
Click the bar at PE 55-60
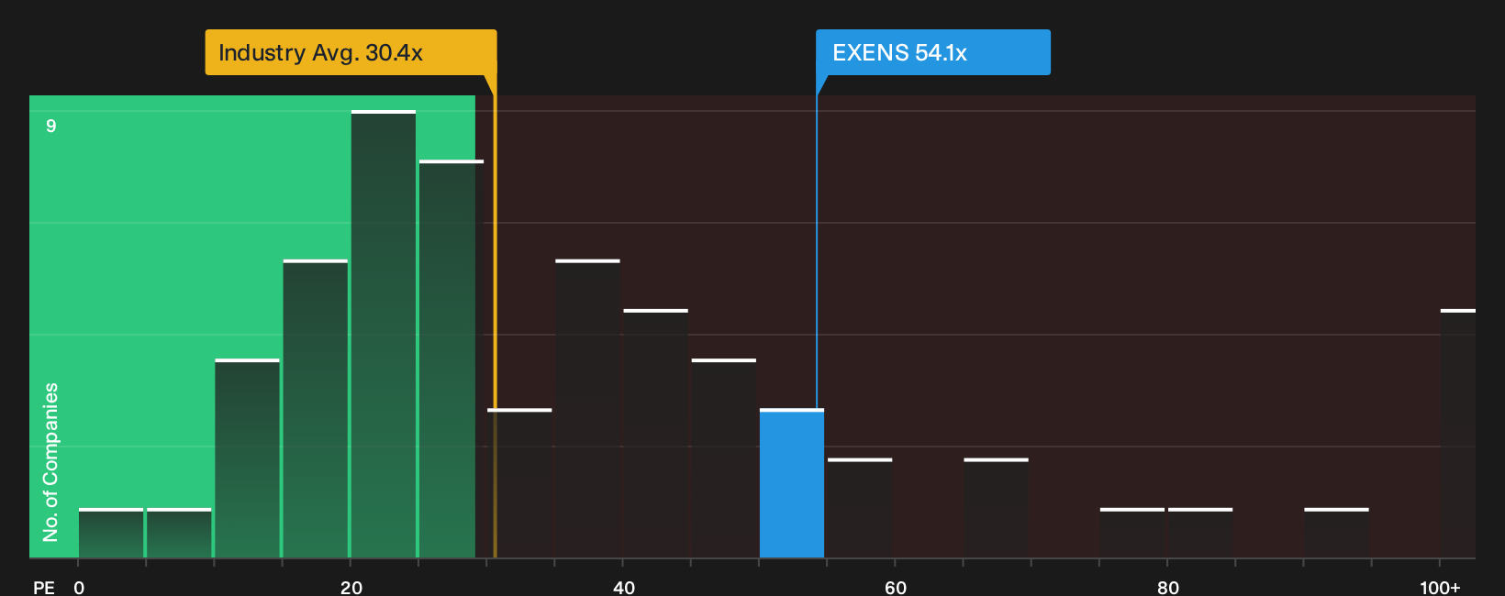860,508
